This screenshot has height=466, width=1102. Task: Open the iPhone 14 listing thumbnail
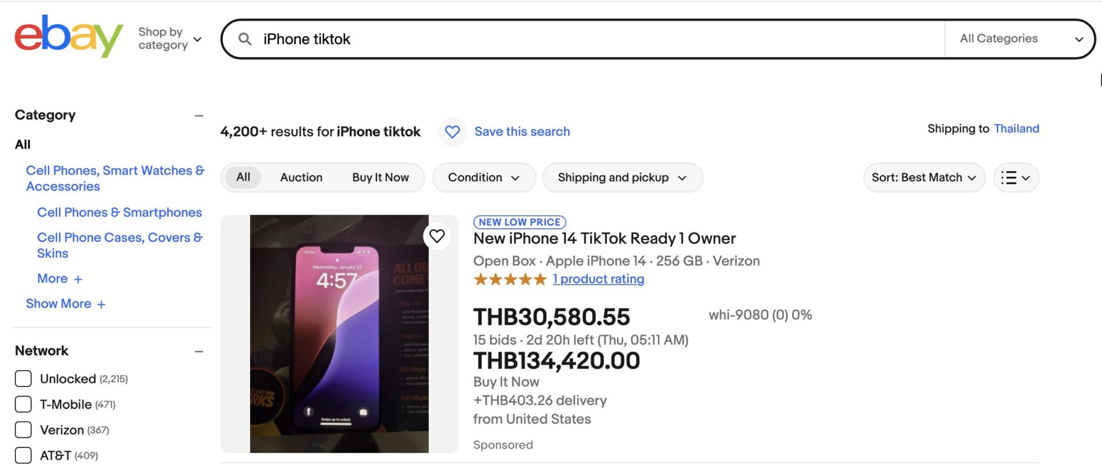tap(339, 334)
